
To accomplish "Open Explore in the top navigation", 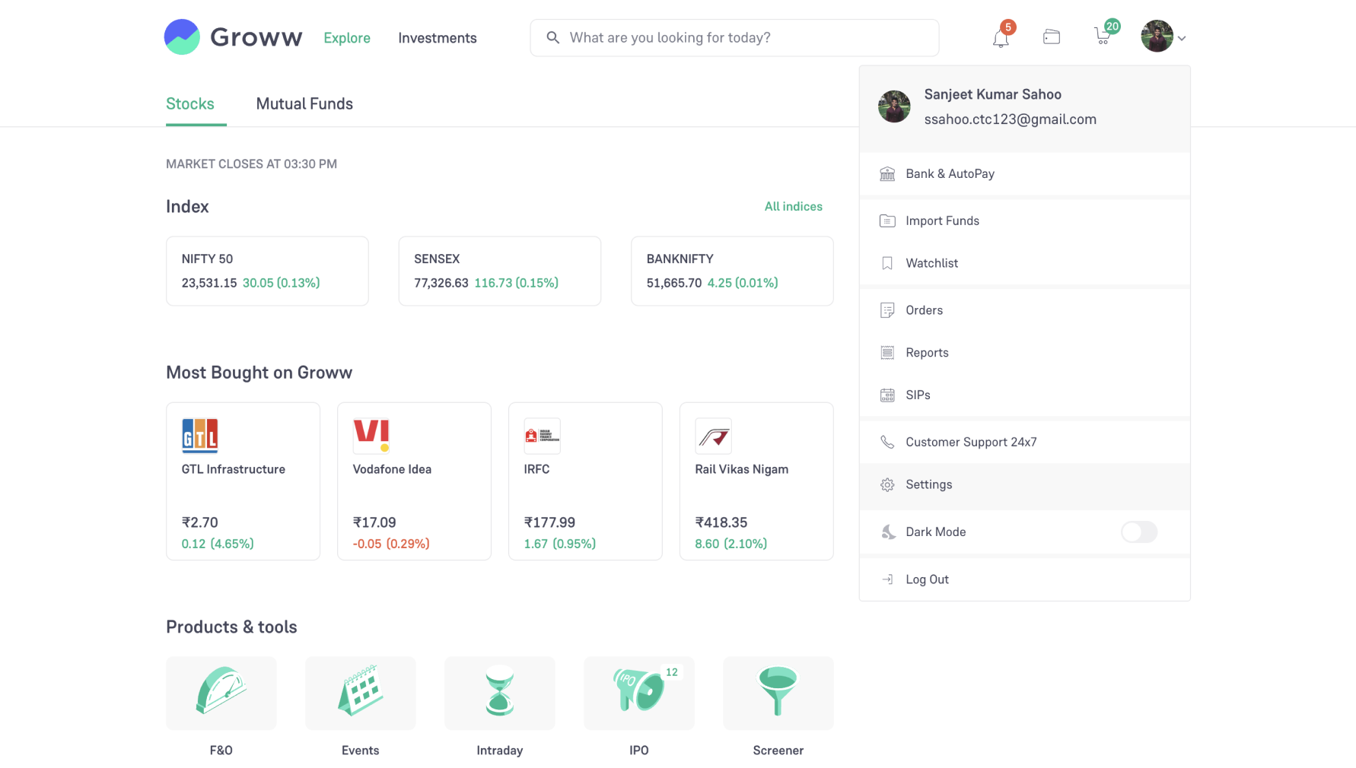I will click(x=347, y=38).
